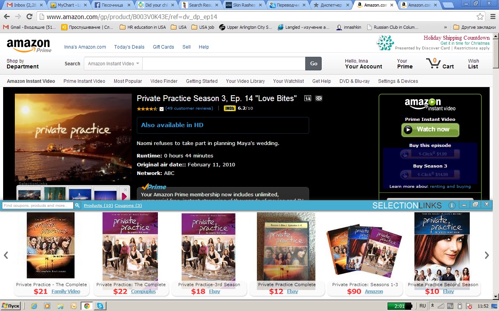Click the SelectionLinks search magnifier icon
The width and height of the screenshot is (499, 311).
pos(78,205)
